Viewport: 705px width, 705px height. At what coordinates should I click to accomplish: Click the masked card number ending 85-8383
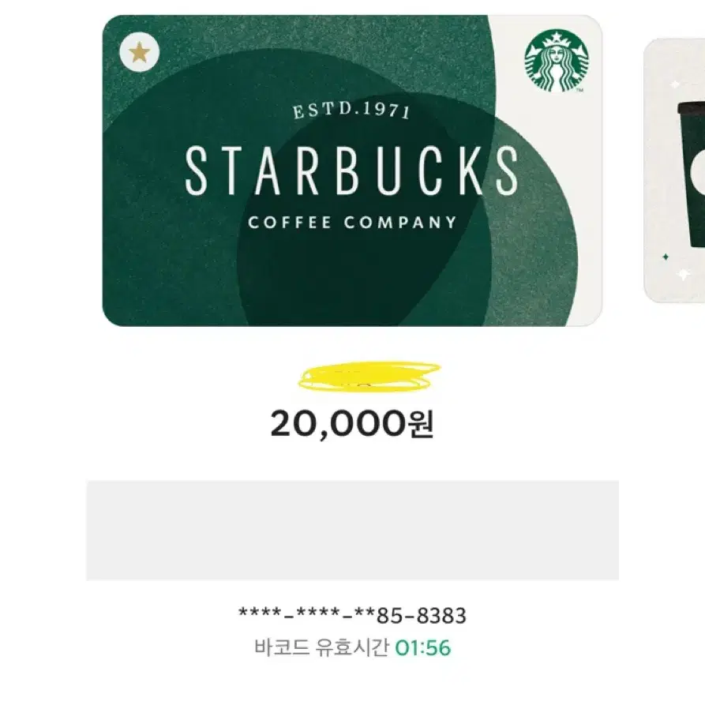point(352,616)
